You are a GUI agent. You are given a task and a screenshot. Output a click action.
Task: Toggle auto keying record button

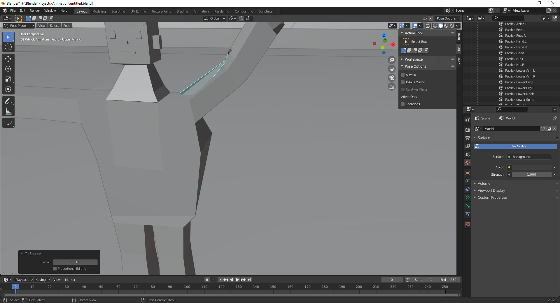207,280
